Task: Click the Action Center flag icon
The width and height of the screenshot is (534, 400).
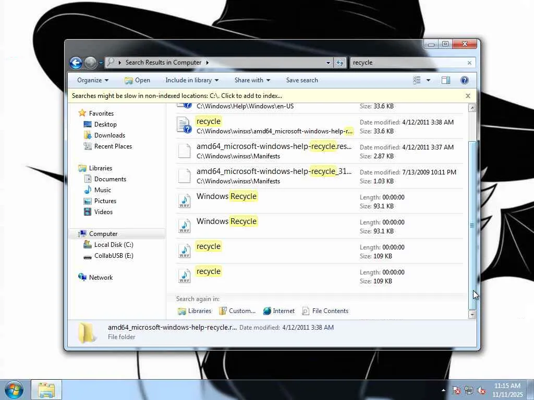Action: pos(456,391)
